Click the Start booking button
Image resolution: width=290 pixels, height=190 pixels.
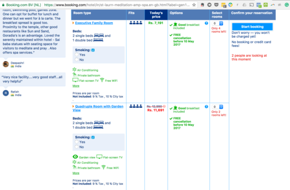click(252, 27)
